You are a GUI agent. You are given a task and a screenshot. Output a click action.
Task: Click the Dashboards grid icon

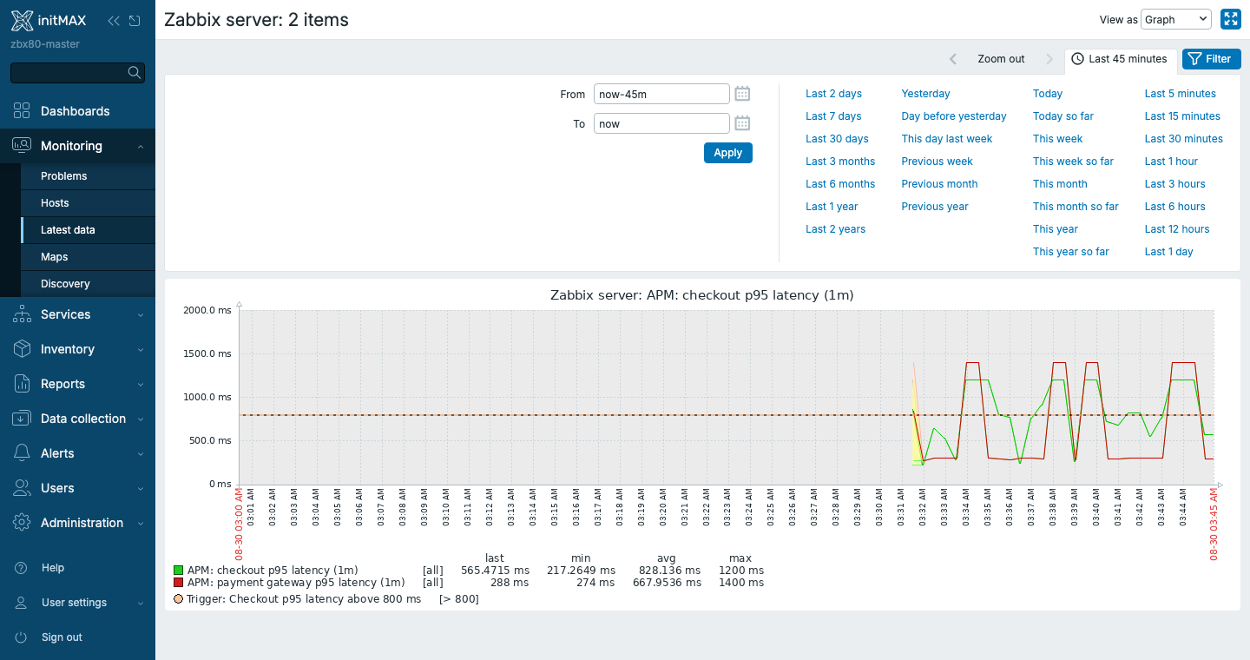[x=22, y=111]
